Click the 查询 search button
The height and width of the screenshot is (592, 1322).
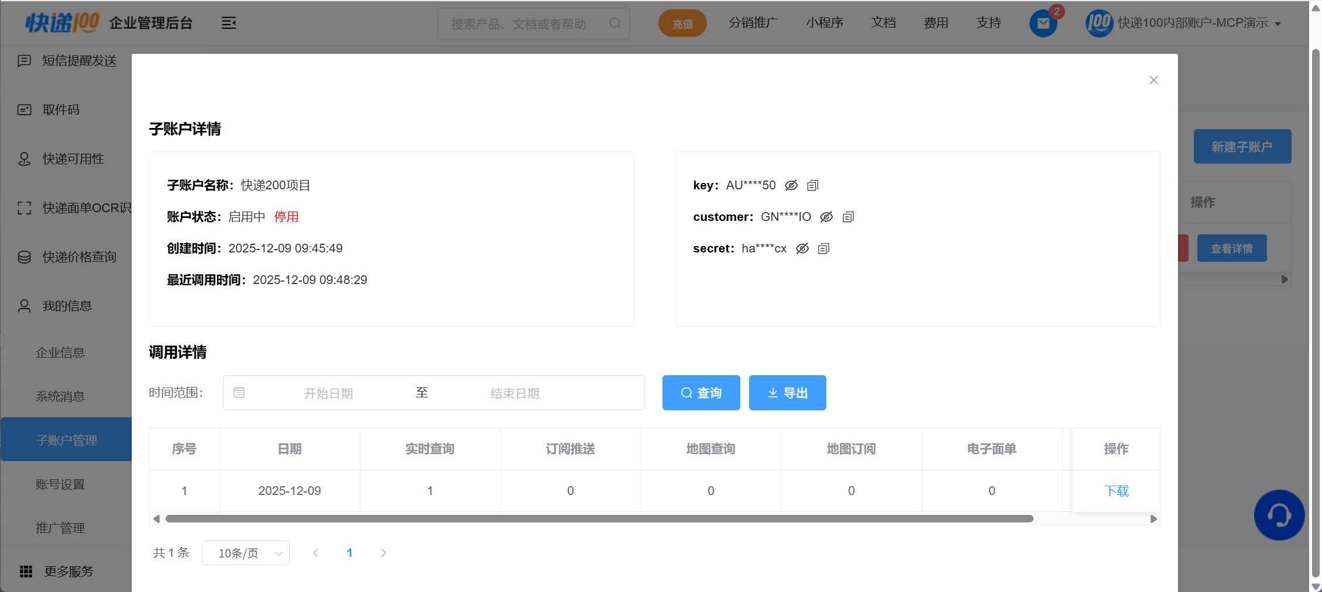pyautogui.click(x=701, y=393)
